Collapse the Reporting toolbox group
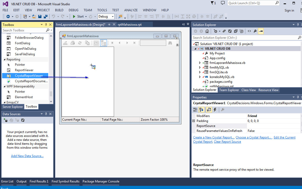 [x=4, y=60]
